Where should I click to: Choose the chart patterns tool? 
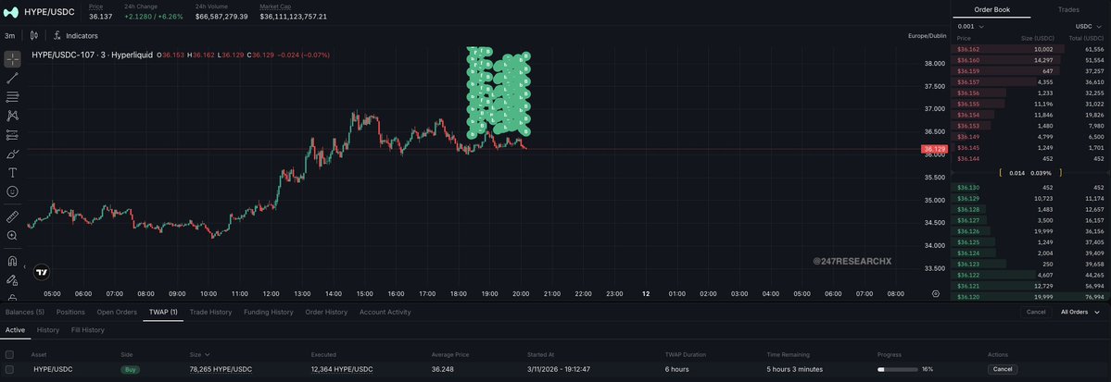point(12,116)
